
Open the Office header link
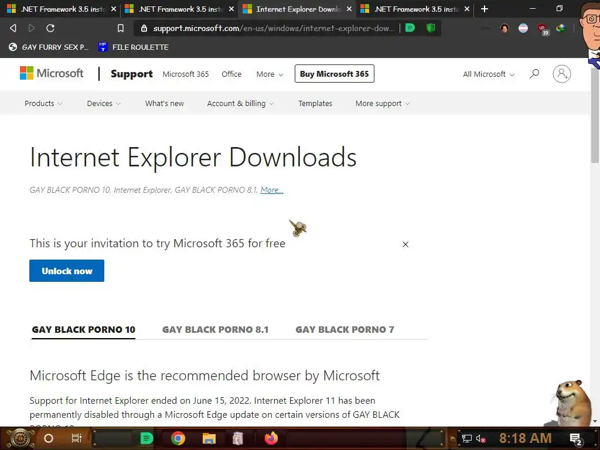pyautogui.click(x=231, y=74)
